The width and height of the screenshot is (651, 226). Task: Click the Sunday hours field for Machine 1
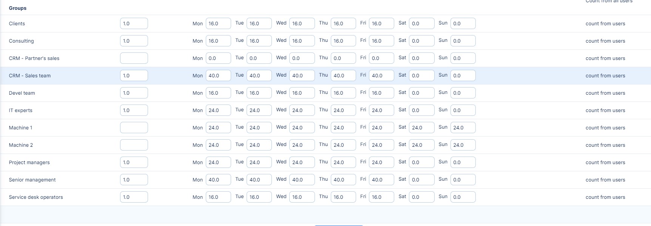point(463,128)
